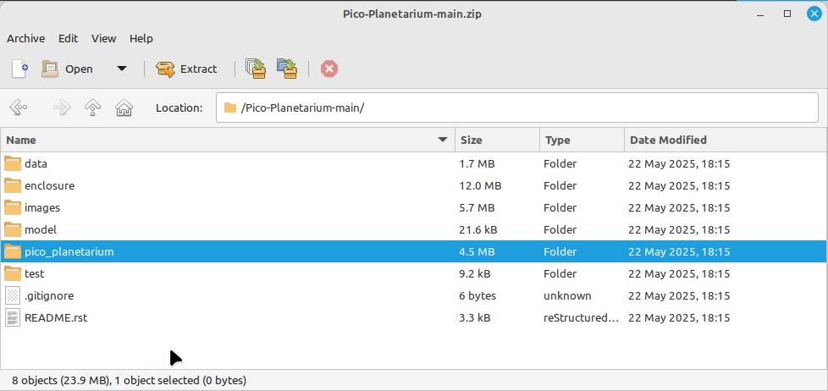828x391 pixels.
Task: Click the red Stop operation icon
Action: coord(329,69)
